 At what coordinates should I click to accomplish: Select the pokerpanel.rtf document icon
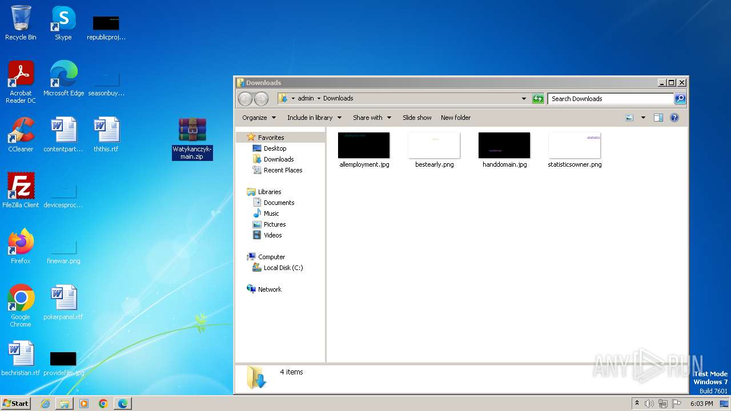pyautogui.click(x=63, y=303)
